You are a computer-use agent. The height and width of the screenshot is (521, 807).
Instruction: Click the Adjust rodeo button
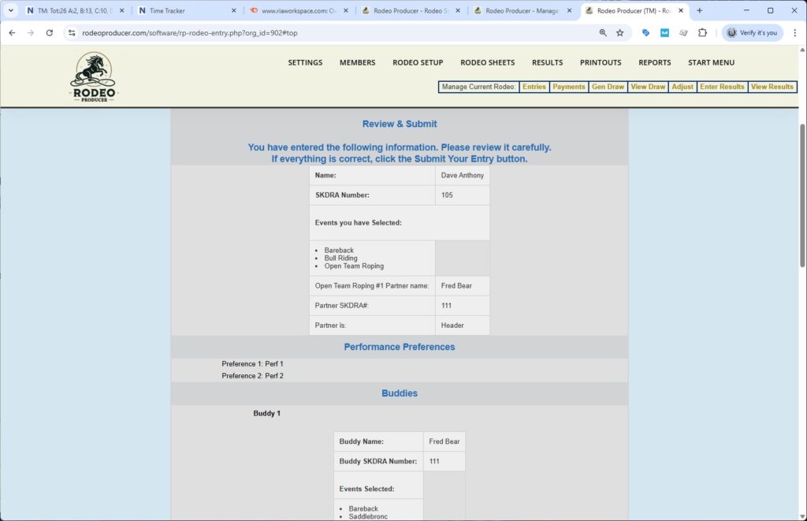pos(682,87)
